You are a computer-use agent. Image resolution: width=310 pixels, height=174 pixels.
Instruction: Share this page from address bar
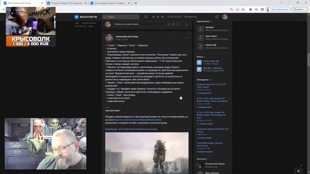pos(237,10)
